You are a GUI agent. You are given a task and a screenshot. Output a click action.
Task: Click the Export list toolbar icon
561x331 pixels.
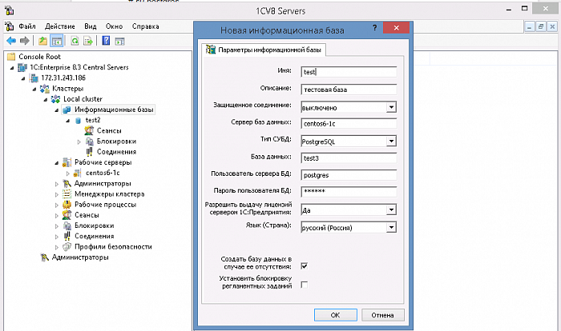88,41
